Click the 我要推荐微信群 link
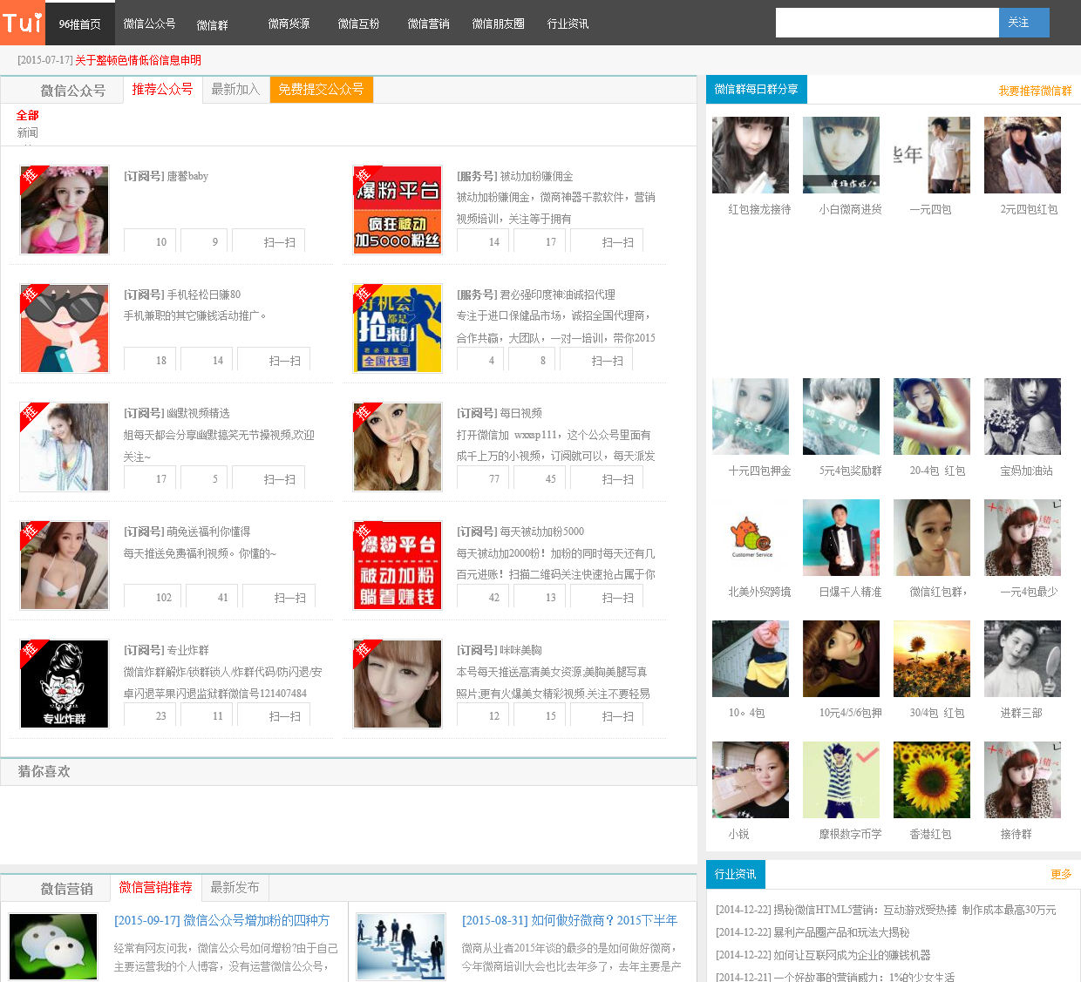 point(1035,91)
